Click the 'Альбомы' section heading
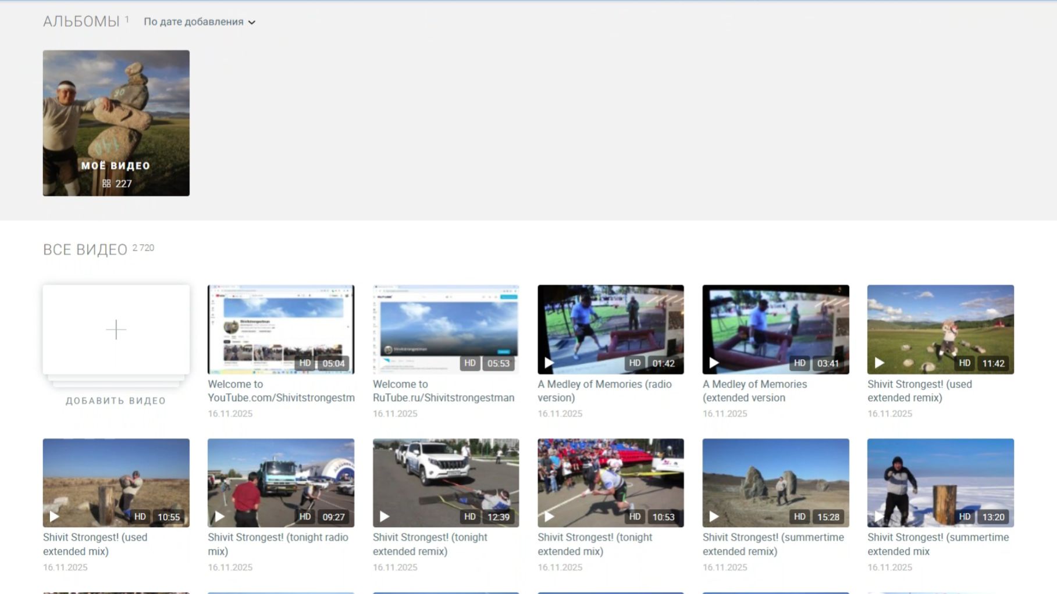The width and height of the screenshot is (1057, 594). click(x=81, y=22)
